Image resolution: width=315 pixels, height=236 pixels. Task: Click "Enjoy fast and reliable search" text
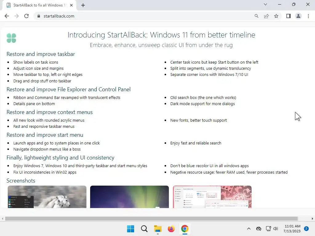pos(196,143)
